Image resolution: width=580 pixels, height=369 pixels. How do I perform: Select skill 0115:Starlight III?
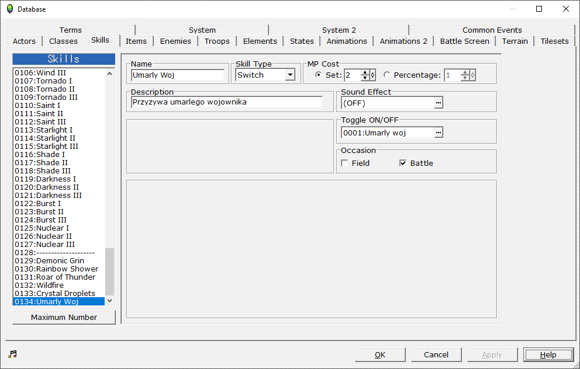click(59, 147)
